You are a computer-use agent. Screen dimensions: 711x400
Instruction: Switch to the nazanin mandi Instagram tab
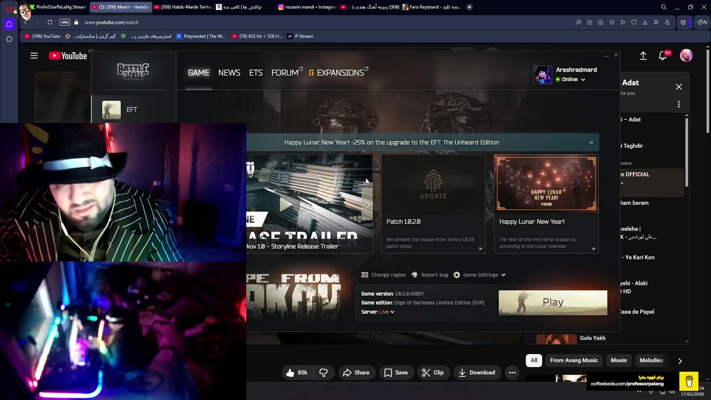pyautogui.click(x=307, y=7)
